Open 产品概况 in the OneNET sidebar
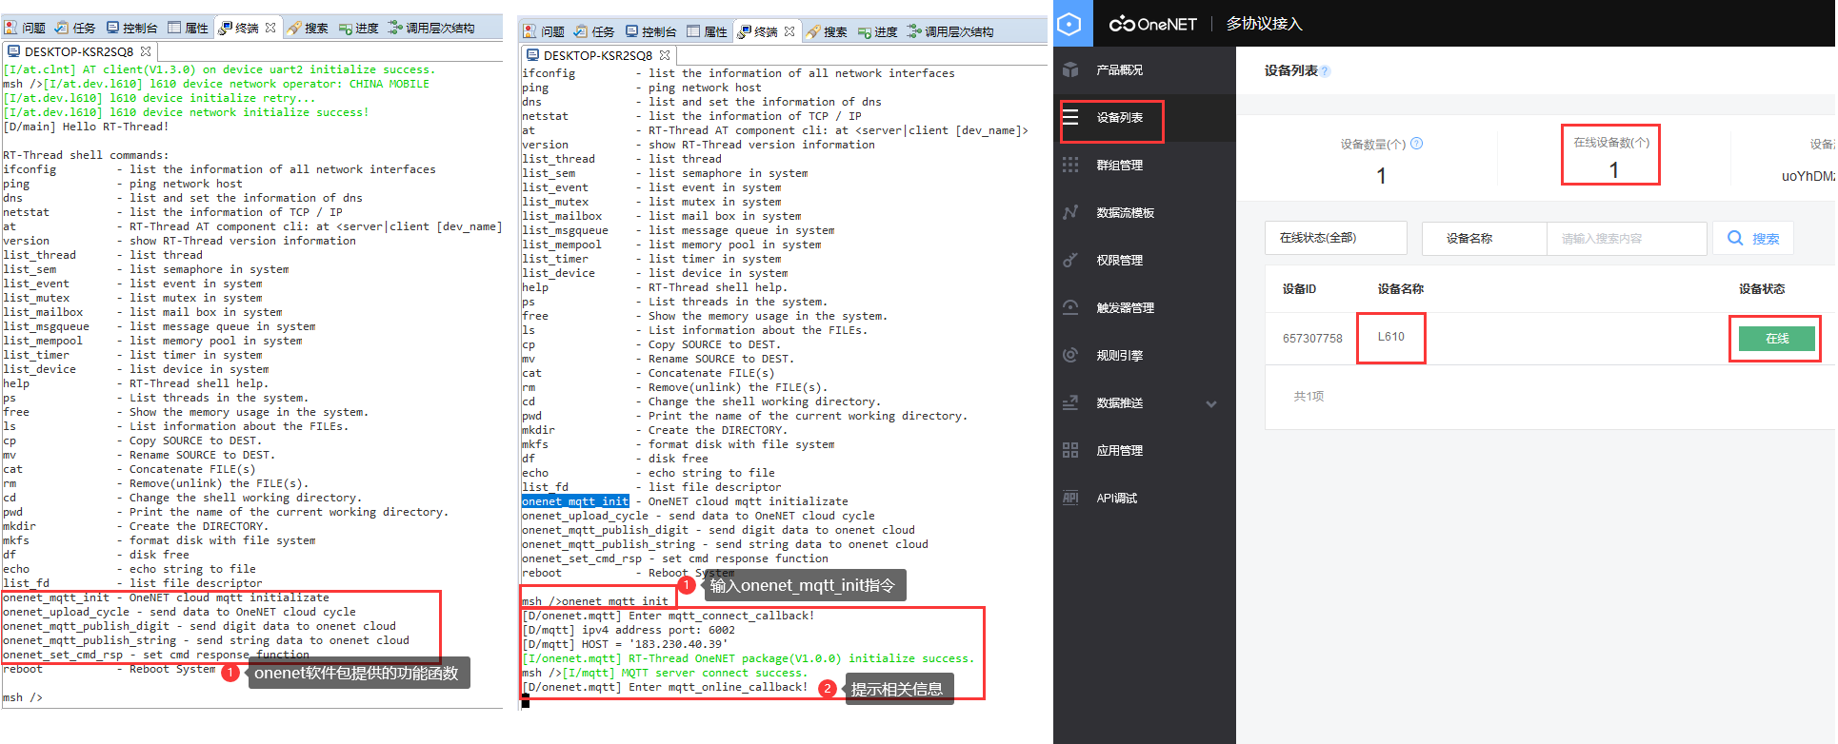The image size is (1838, 744). 1119,70
